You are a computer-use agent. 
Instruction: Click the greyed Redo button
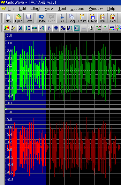[x=51, y=18]
